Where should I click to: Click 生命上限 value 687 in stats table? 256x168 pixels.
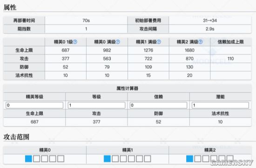pyautogui.click(x=66, y=50)
